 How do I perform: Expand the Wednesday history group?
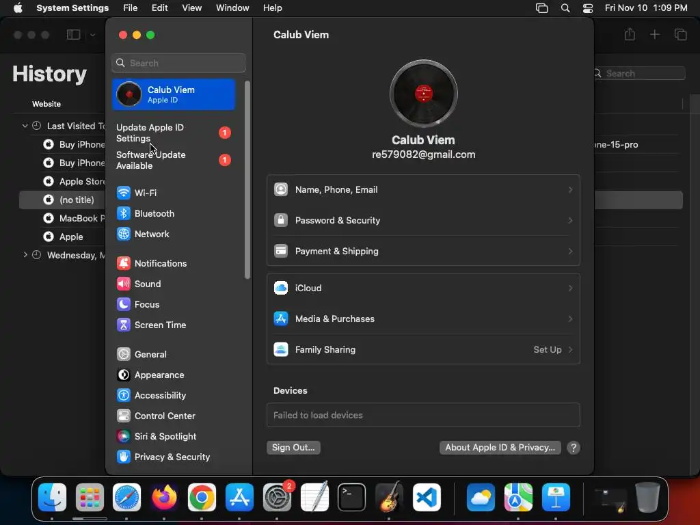[25, 255]
